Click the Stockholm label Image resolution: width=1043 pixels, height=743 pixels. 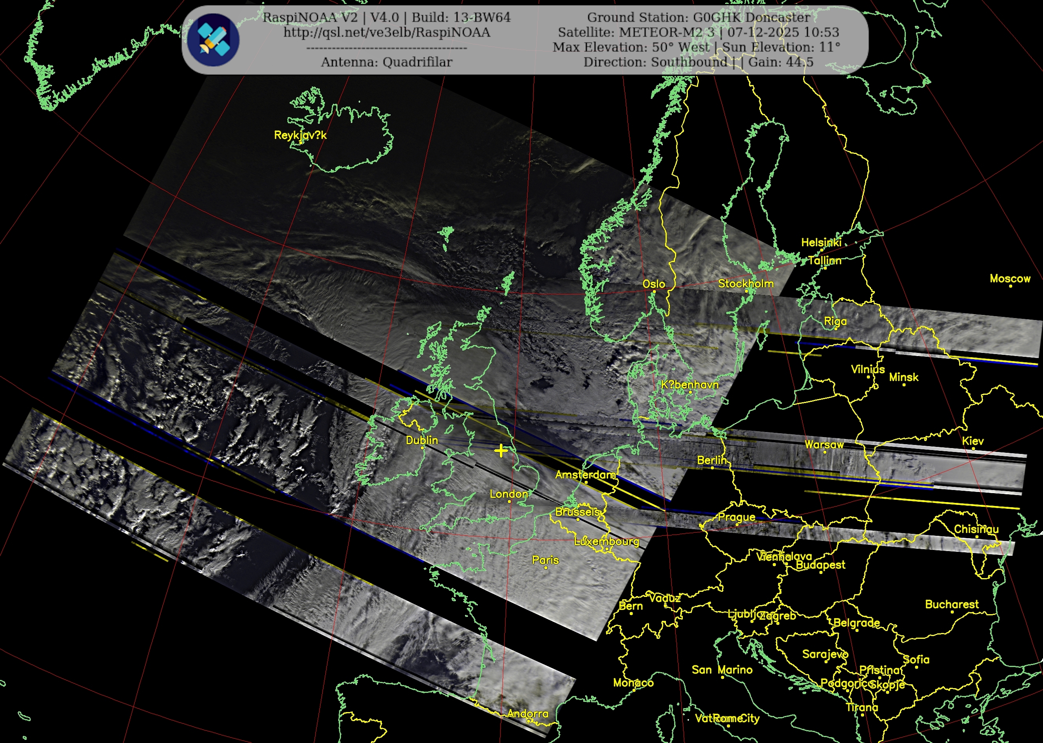(746, 284)
